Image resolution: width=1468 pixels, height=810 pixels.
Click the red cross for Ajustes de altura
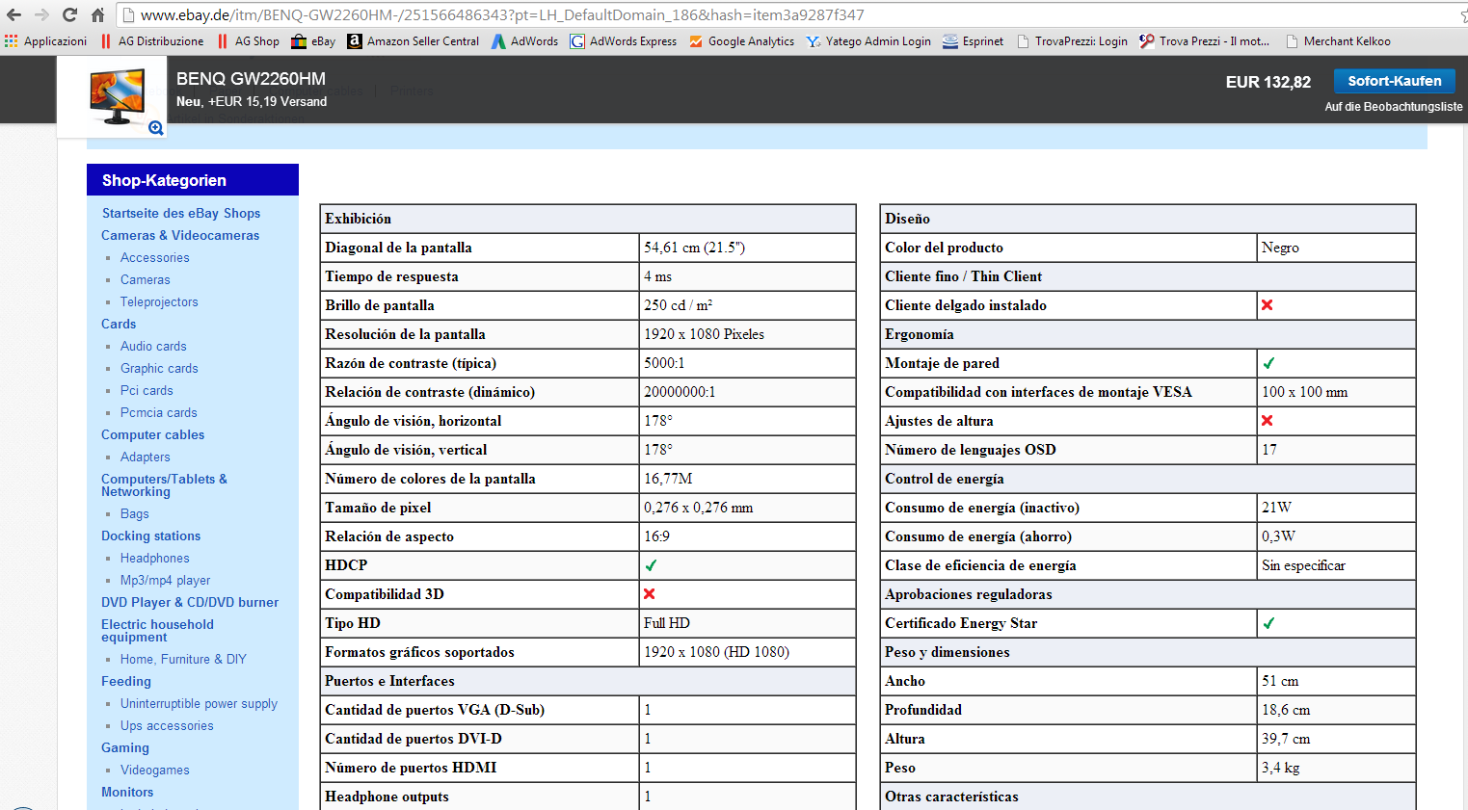[x=1268, y=421]
